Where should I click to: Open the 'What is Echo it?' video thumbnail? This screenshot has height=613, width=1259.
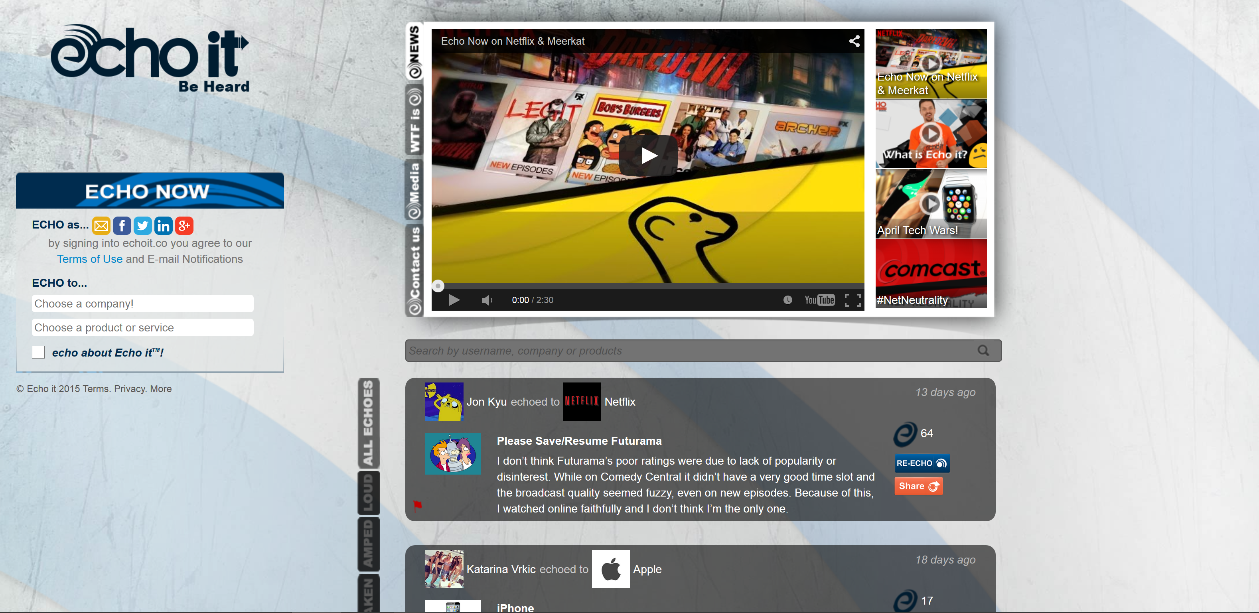coord(931,134)
